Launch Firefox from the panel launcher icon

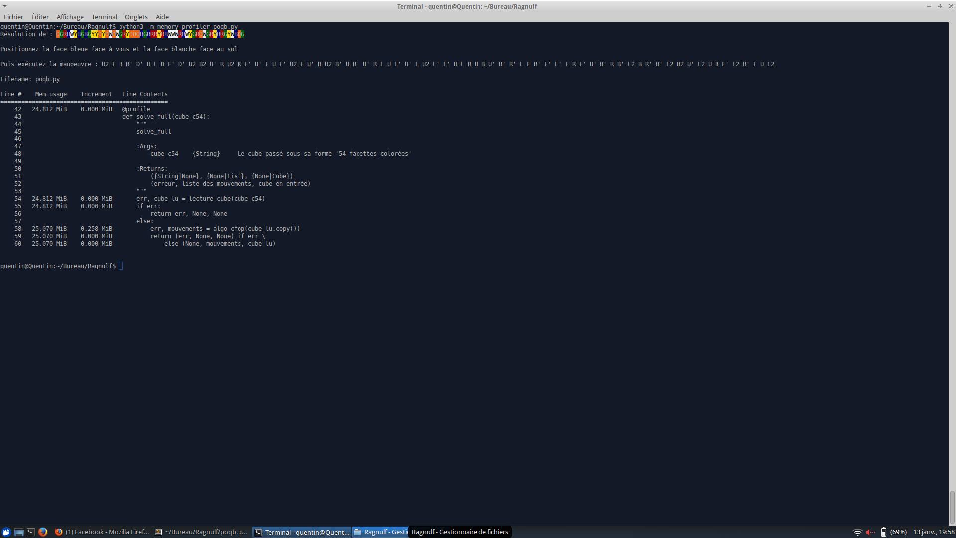[x=43, y=532]
